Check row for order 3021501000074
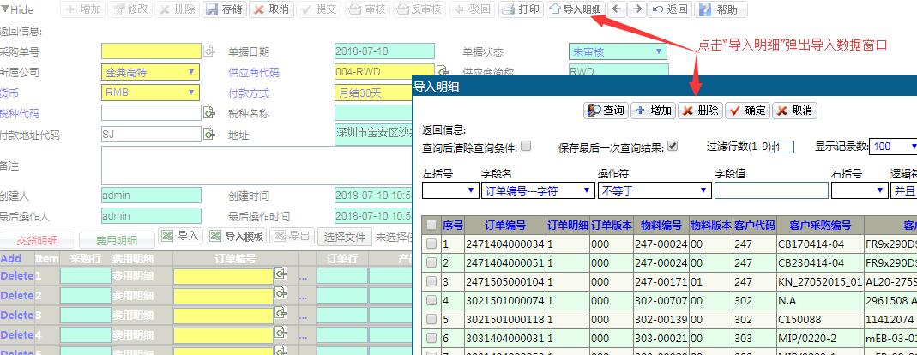Image resolution: width=917 pixels, height=355 pixels. pos(431,300)
